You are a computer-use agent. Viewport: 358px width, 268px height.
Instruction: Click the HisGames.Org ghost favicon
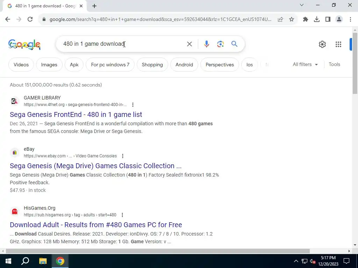(15, 211)
